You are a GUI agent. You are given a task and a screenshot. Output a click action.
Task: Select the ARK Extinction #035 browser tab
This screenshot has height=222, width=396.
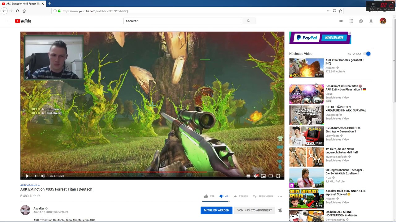[23, 3]
